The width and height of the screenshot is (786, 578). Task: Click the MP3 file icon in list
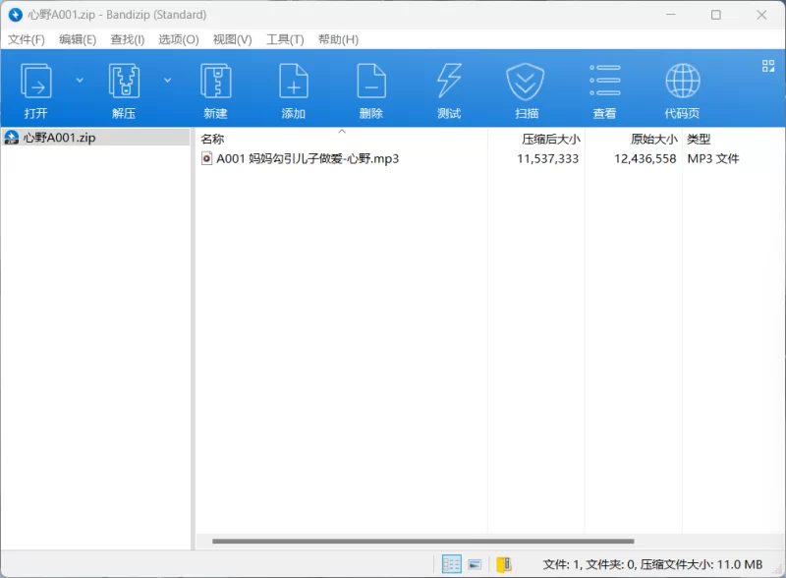point(206,159)
